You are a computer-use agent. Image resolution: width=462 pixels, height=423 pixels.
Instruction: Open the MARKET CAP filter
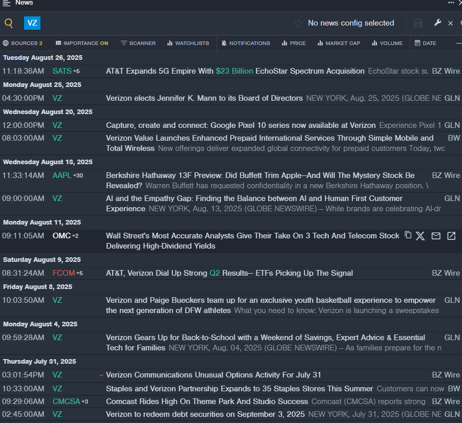click(339, 43)
